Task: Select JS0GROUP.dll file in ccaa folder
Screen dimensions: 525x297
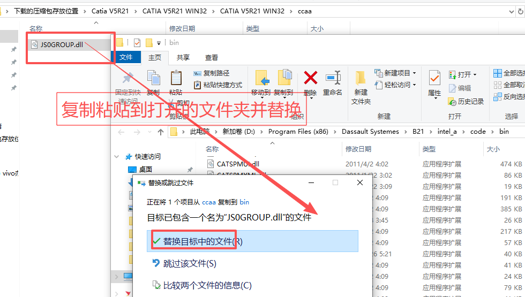Action: point(62,44)
